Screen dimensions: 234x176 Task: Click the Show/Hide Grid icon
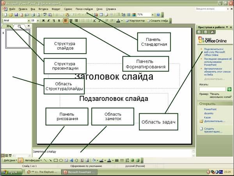129,15
